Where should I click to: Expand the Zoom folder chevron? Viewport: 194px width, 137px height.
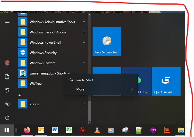[84, 104]
